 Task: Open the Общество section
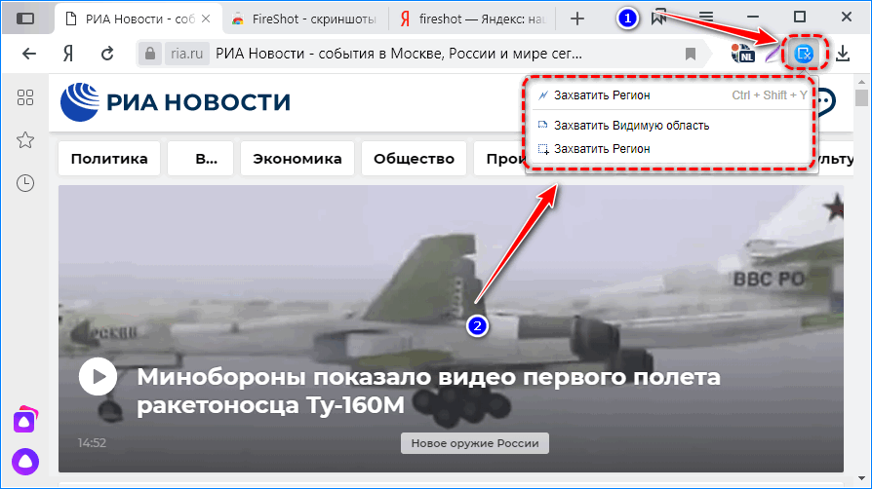click(x=414, y=159)
